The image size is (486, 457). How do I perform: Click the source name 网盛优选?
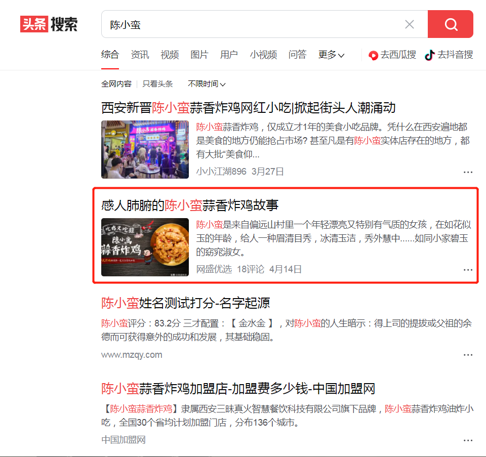[214, 269]
